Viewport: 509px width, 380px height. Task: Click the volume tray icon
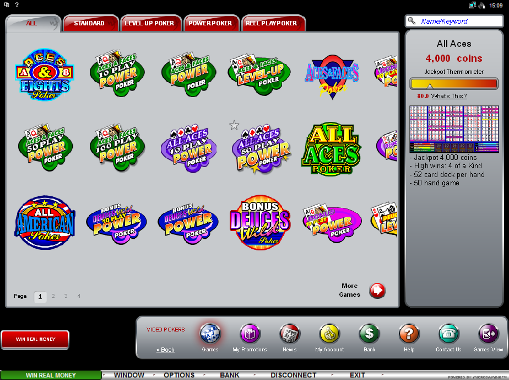[481, 5]
